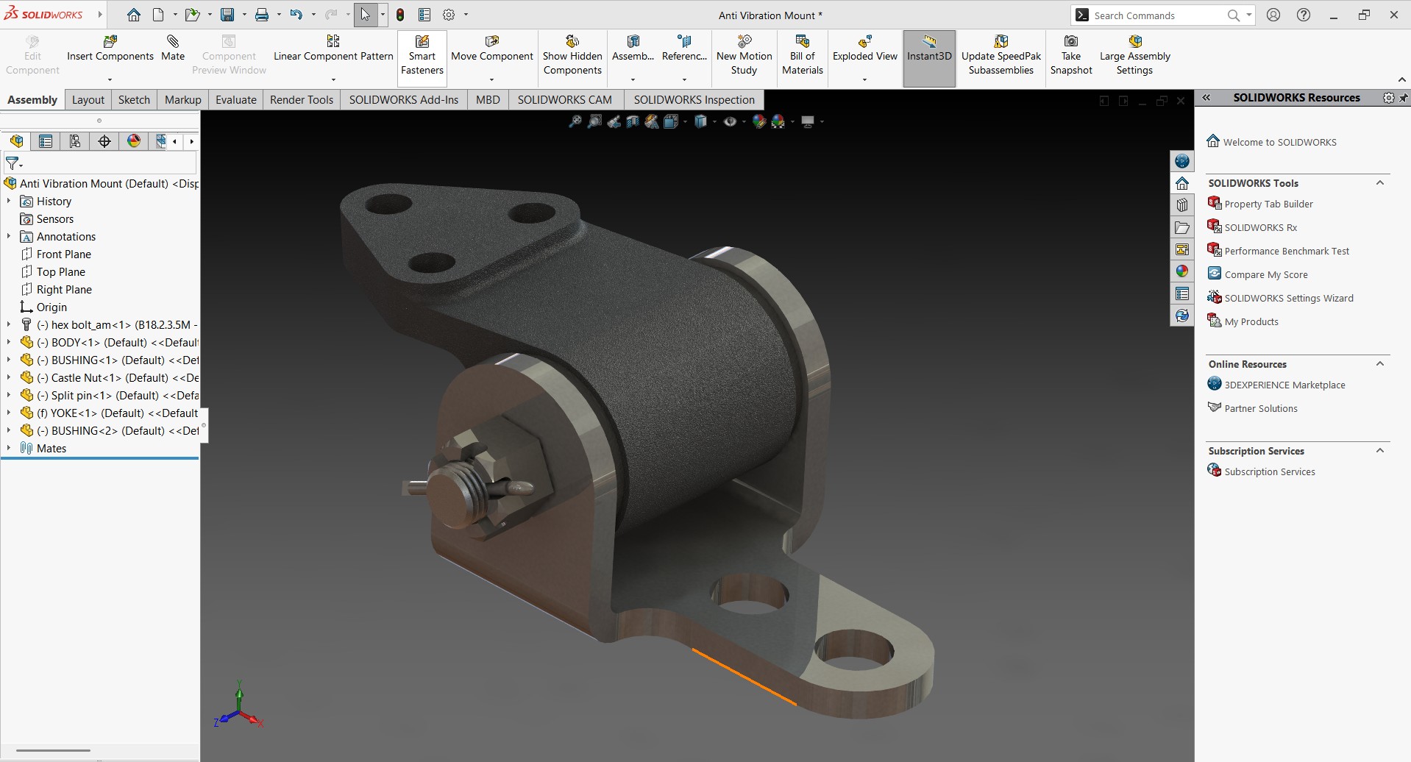The width and height of the screenshot is (1411, 762).
Task: Click Update SpeedPak Subassemblies
Action: 1001,56
